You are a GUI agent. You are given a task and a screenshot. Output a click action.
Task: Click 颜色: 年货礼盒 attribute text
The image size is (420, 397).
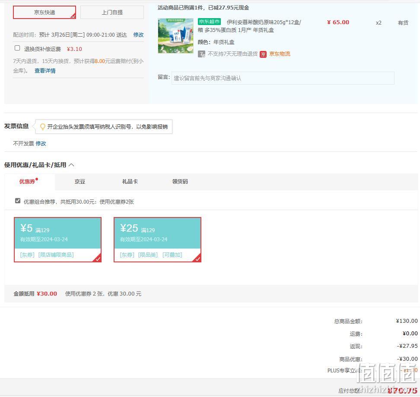tap(216, 42)
